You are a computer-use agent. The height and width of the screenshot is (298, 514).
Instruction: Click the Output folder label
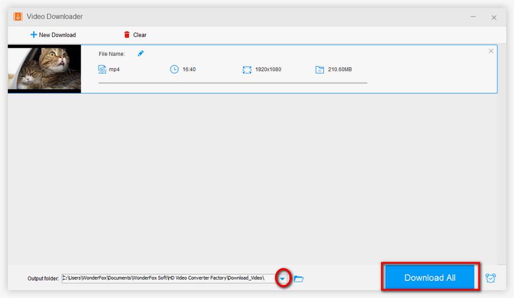(x=43, y=279)
